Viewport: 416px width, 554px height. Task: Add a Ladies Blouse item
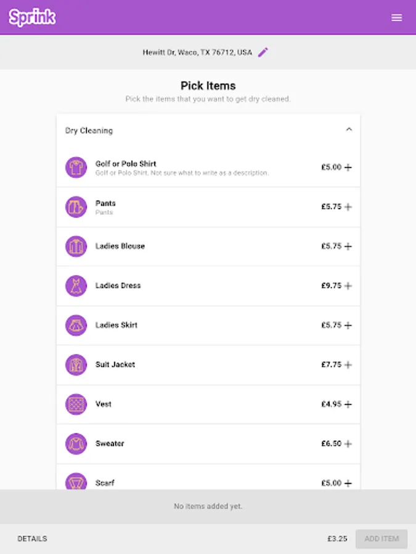(x=348, y=246)
